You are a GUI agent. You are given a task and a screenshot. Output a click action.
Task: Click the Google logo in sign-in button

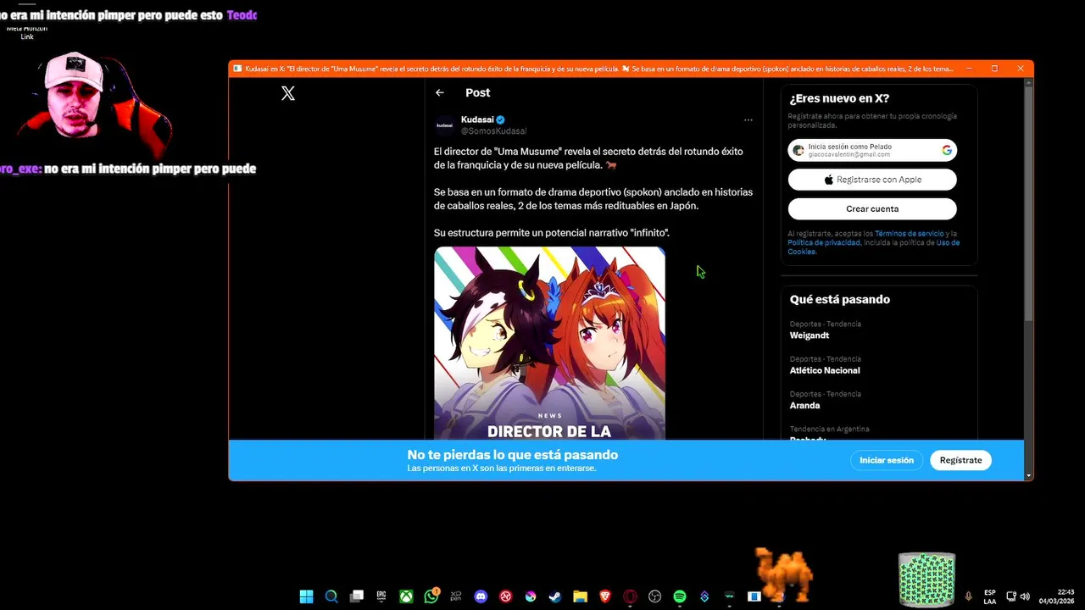click(947, 150)
